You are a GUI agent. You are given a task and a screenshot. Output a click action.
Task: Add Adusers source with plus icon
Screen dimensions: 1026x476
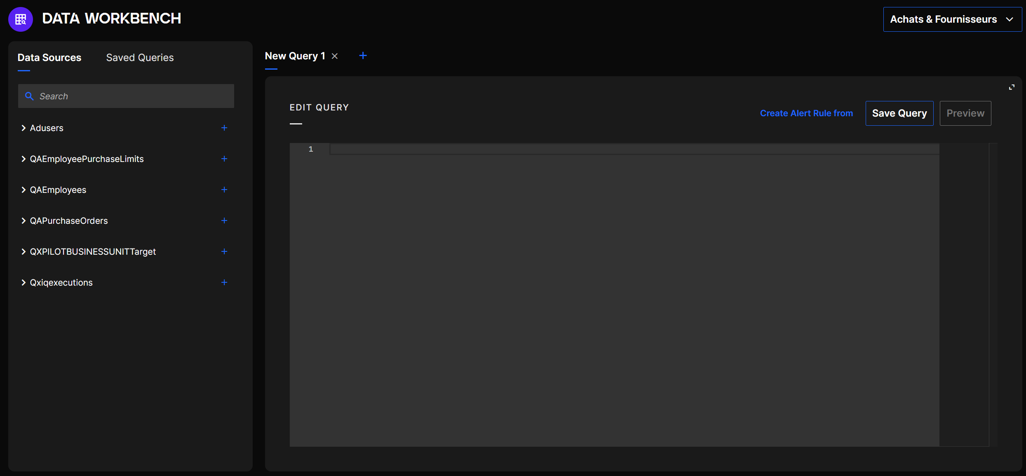click(x=224, y=128)
